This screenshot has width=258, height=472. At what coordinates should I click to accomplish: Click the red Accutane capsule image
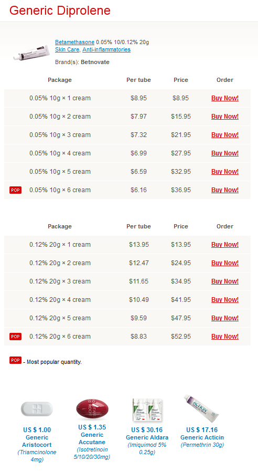92,408
